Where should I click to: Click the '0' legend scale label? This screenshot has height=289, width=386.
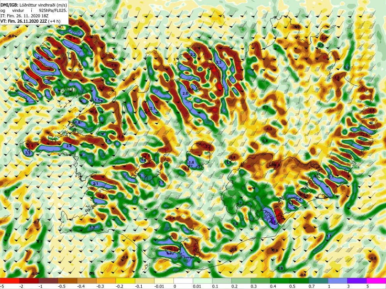click(175, 286)
